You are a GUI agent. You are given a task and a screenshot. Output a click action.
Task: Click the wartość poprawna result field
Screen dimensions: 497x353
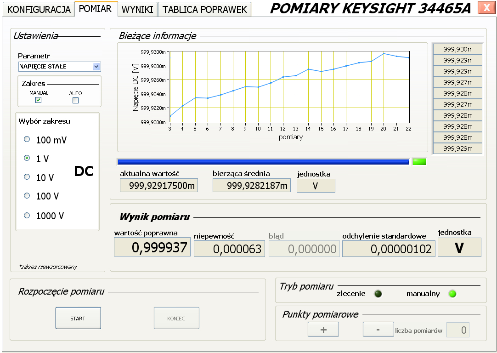[152, 247]
